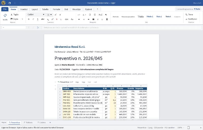Open the Calibri font dropdown

pos(36,15)
